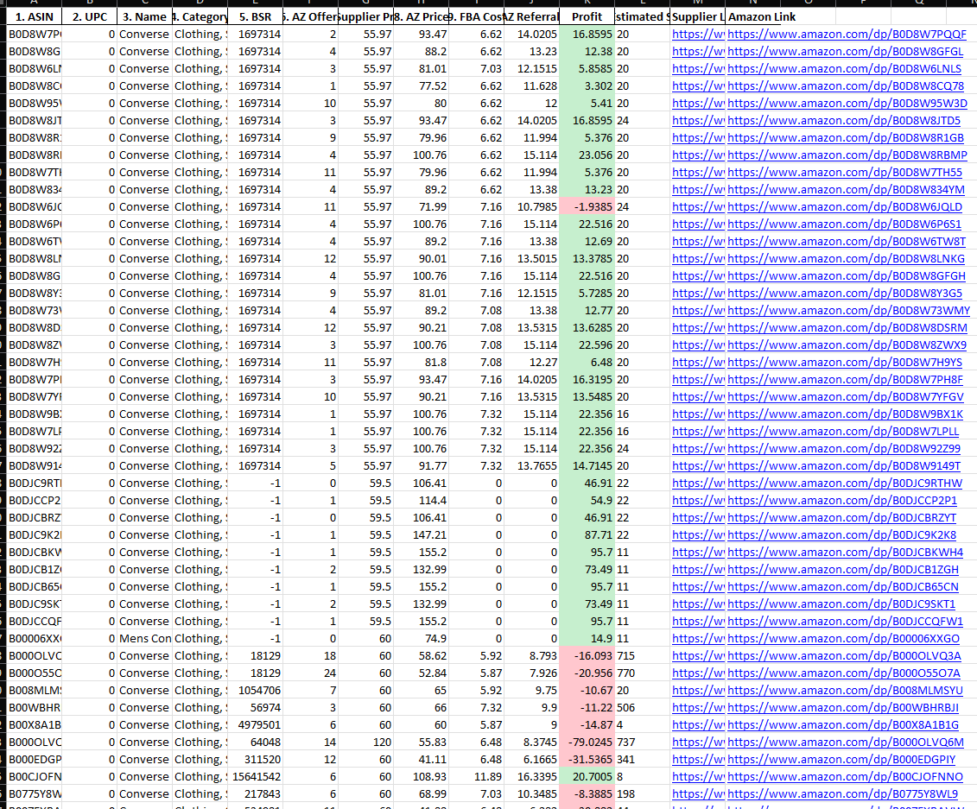Open the B0D8W8CQ78 Amazon URL
The image size is (977, 809).
coord(846,86)
